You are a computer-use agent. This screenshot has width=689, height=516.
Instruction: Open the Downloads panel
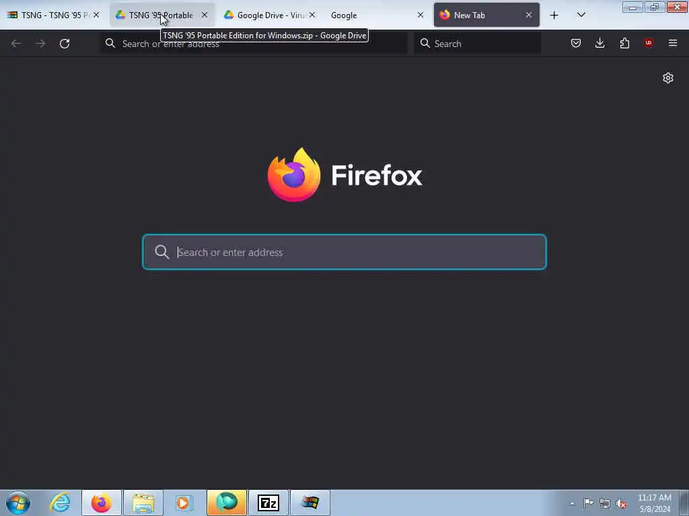click(600, 43)
